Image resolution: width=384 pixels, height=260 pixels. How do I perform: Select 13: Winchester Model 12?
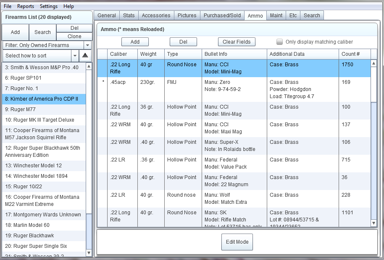coord(44,166)
